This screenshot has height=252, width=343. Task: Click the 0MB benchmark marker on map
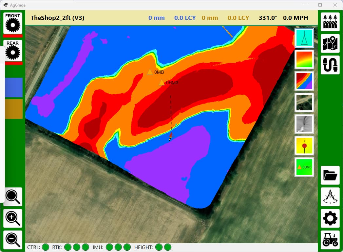click(150, 72)
